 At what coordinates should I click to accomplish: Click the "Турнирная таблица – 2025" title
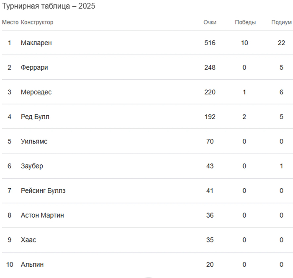pyautogui.click(x=49, y=7)
